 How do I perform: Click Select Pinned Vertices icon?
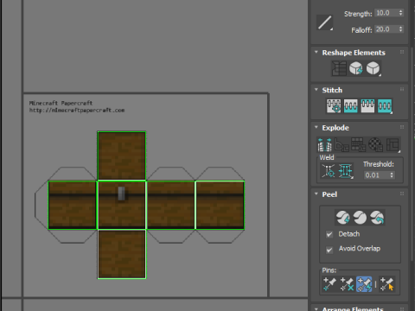(x=386, y=284)
